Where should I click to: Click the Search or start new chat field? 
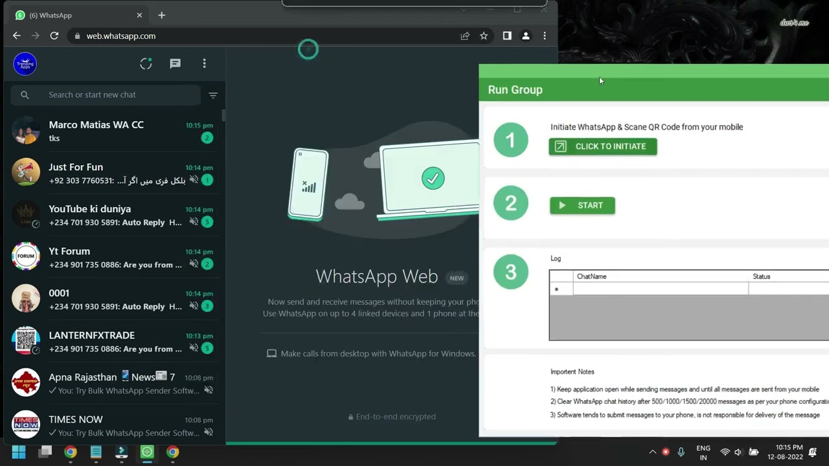(x=106, y=94)
